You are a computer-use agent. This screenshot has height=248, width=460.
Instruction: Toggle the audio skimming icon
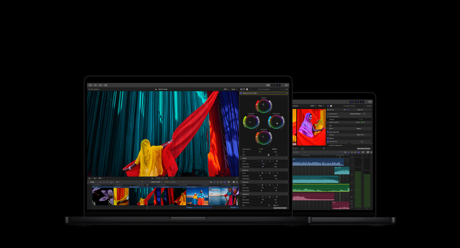click(x=218, y=182)
